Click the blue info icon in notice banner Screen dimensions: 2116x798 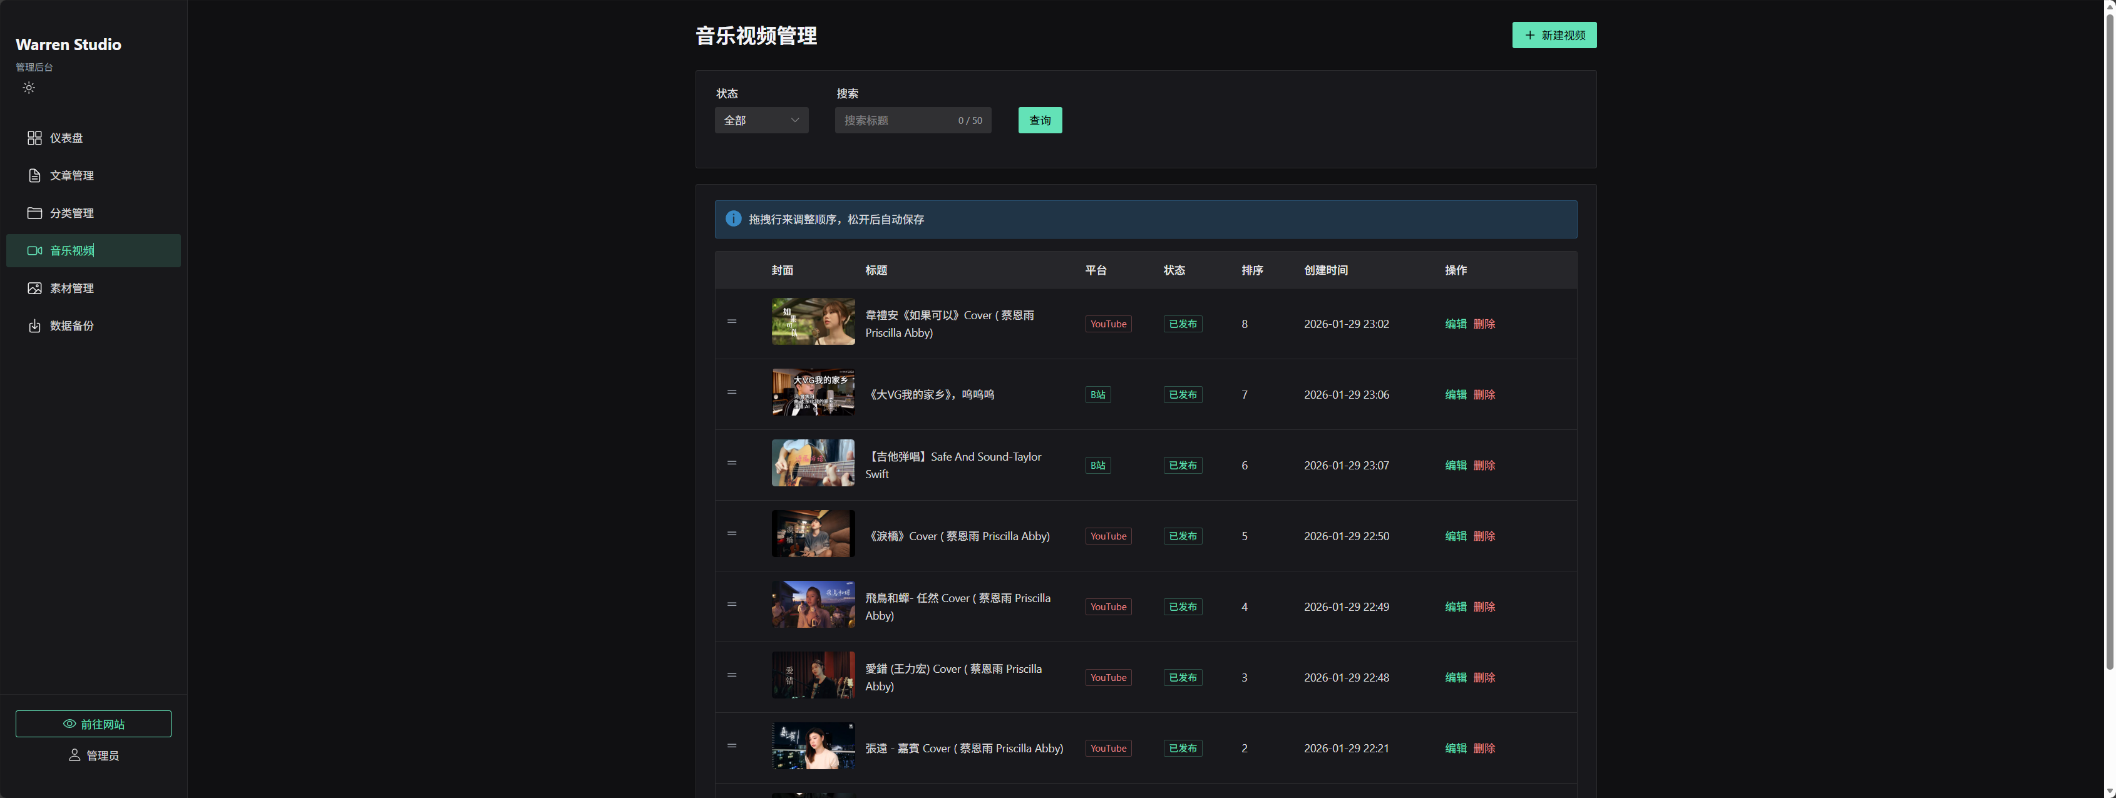tap(732, 218)
